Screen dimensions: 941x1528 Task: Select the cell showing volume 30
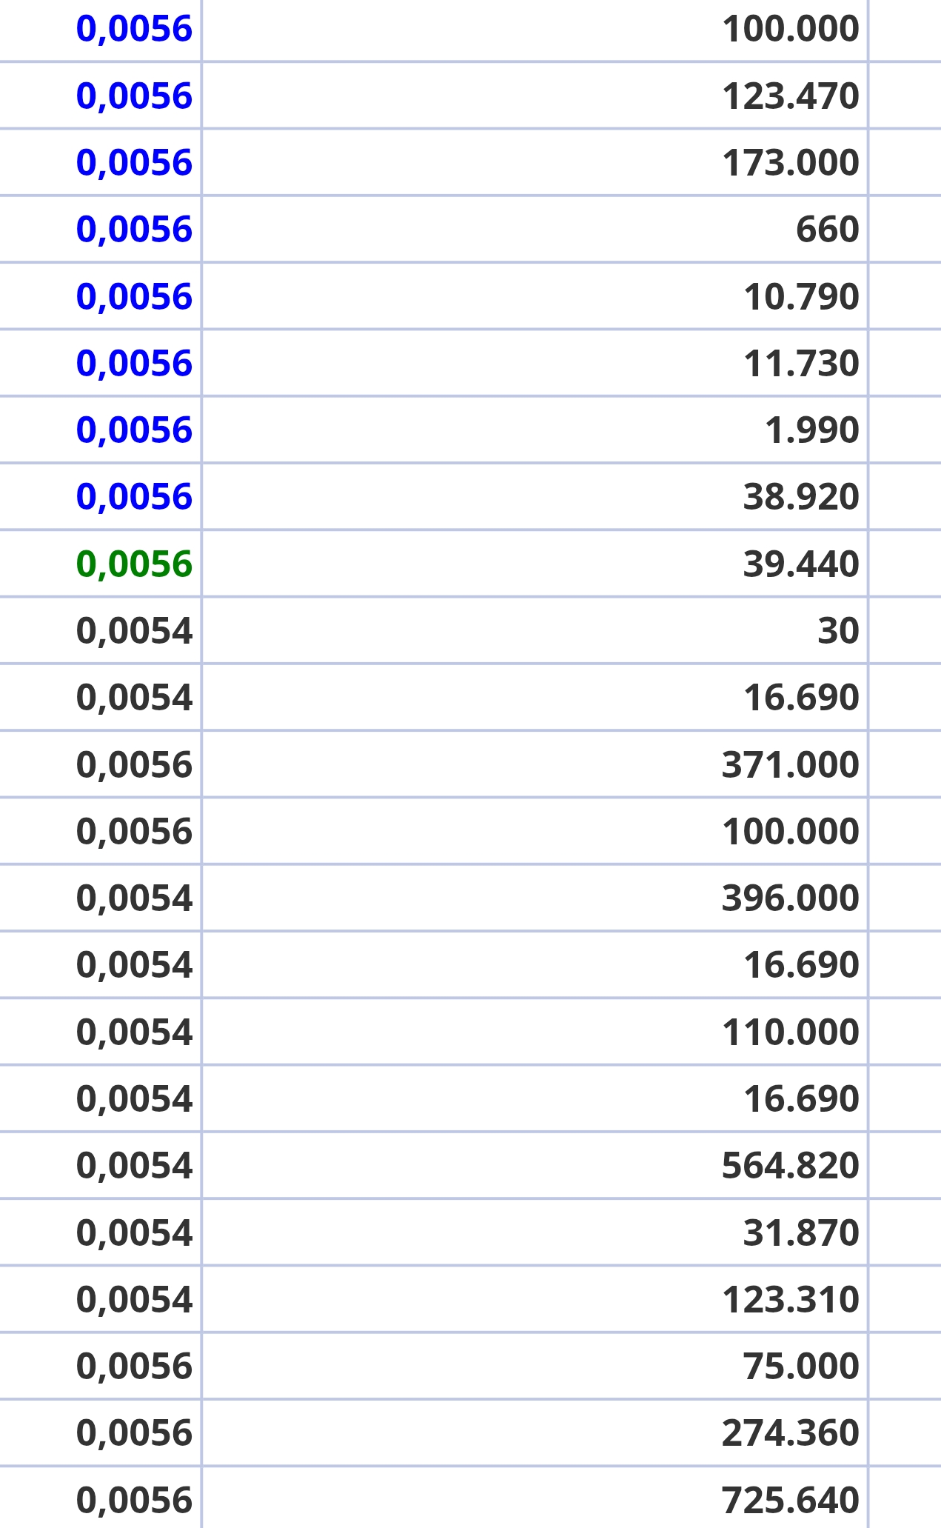(x=838, y=631)
